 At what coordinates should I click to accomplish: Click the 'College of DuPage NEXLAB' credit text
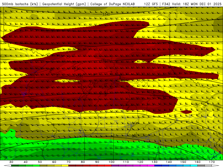pyautogui.click(x=112, y=4)
